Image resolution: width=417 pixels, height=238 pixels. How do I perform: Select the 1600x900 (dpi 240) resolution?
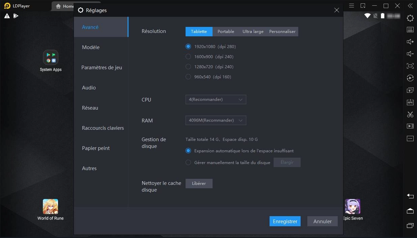(x=189, y=57)
